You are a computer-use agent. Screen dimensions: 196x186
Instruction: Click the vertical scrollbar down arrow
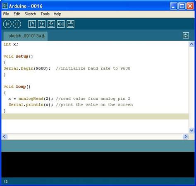coord(191,130)
